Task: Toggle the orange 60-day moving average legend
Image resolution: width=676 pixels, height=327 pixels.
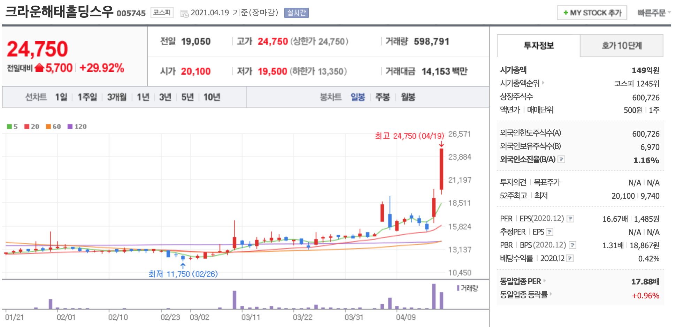Action: [53, 127]
